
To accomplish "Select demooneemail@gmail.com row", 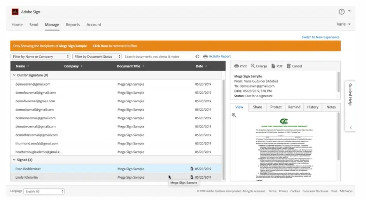I will [x=116, y=118].
